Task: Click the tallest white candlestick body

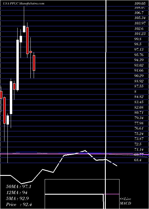Action: (x=18, y=65)
